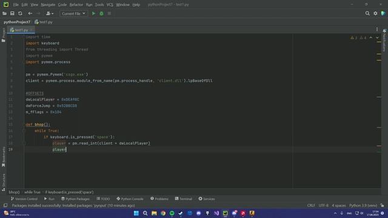Open the Navigate menu
388x218 pixels.
(x=48, y=4)
